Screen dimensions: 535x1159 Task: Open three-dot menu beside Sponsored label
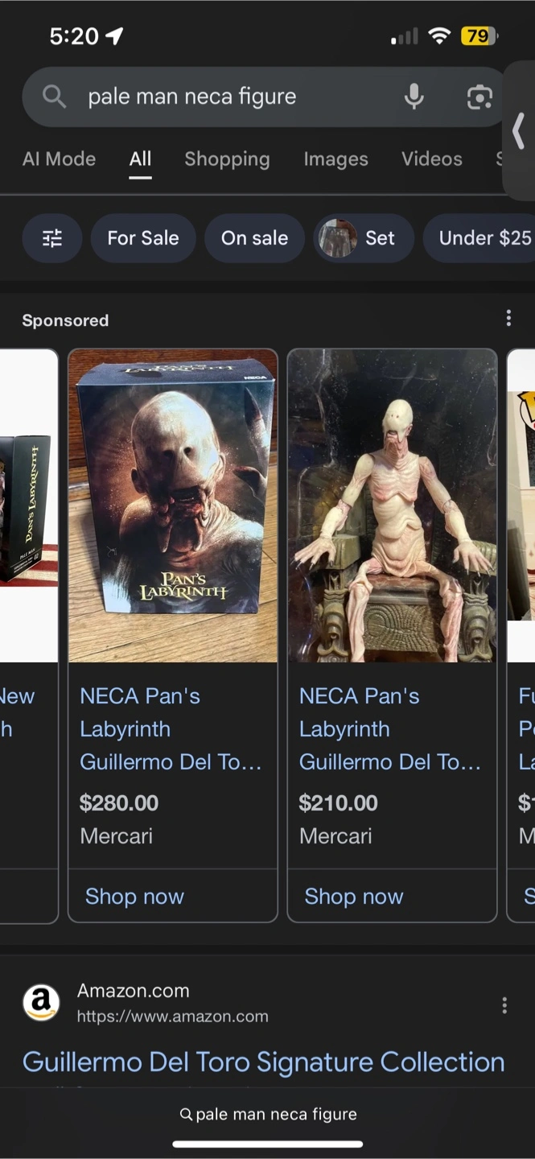pos(508,319)
